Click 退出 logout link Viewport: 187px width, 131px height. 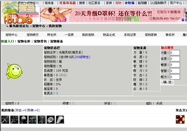click(x=21, y=3)
